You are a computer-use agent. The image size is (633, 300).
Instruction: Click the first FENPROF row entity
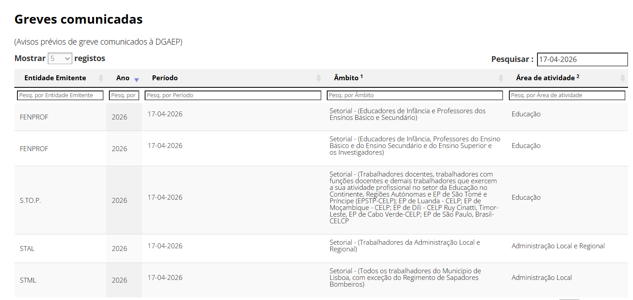click(x=34, y=117)
